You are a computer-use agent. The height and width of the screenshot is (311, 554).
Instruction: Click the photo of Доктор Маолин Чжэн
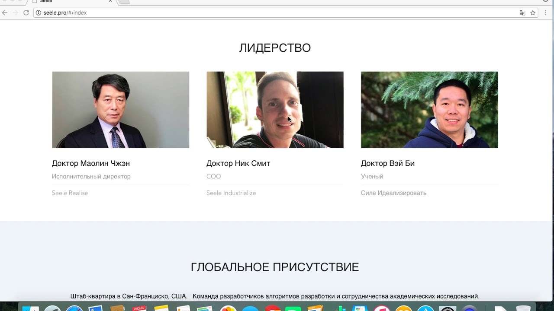click(x=120, y=110)
